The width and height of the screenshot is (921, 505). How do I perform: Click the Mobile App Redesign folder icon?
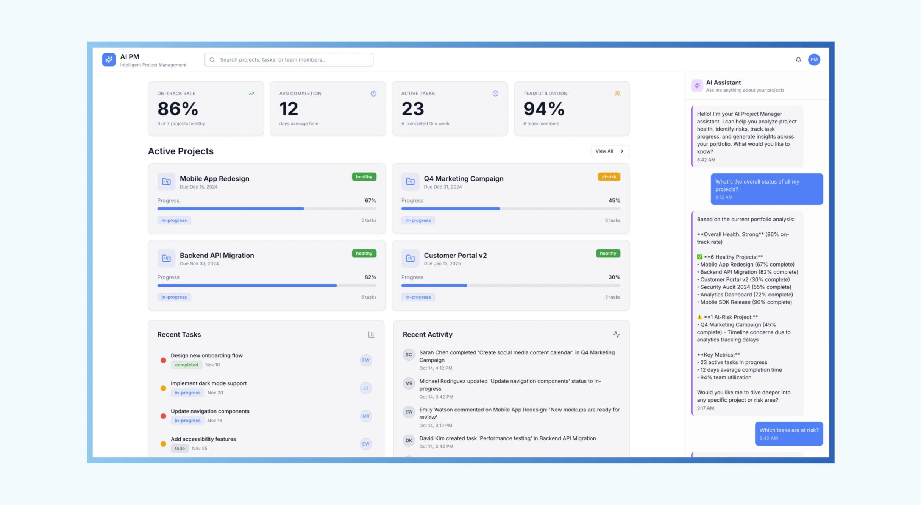point(166,182)
